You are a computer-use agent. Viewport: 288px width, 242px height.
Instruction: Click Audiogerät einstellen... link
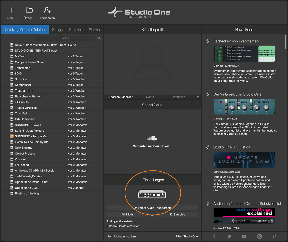[x=122, y=221]
